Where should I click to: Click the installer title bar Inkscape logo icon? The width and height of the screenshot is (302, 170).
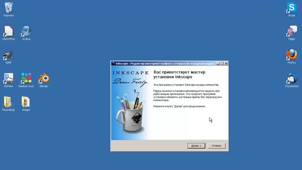(x=113, y=63)
